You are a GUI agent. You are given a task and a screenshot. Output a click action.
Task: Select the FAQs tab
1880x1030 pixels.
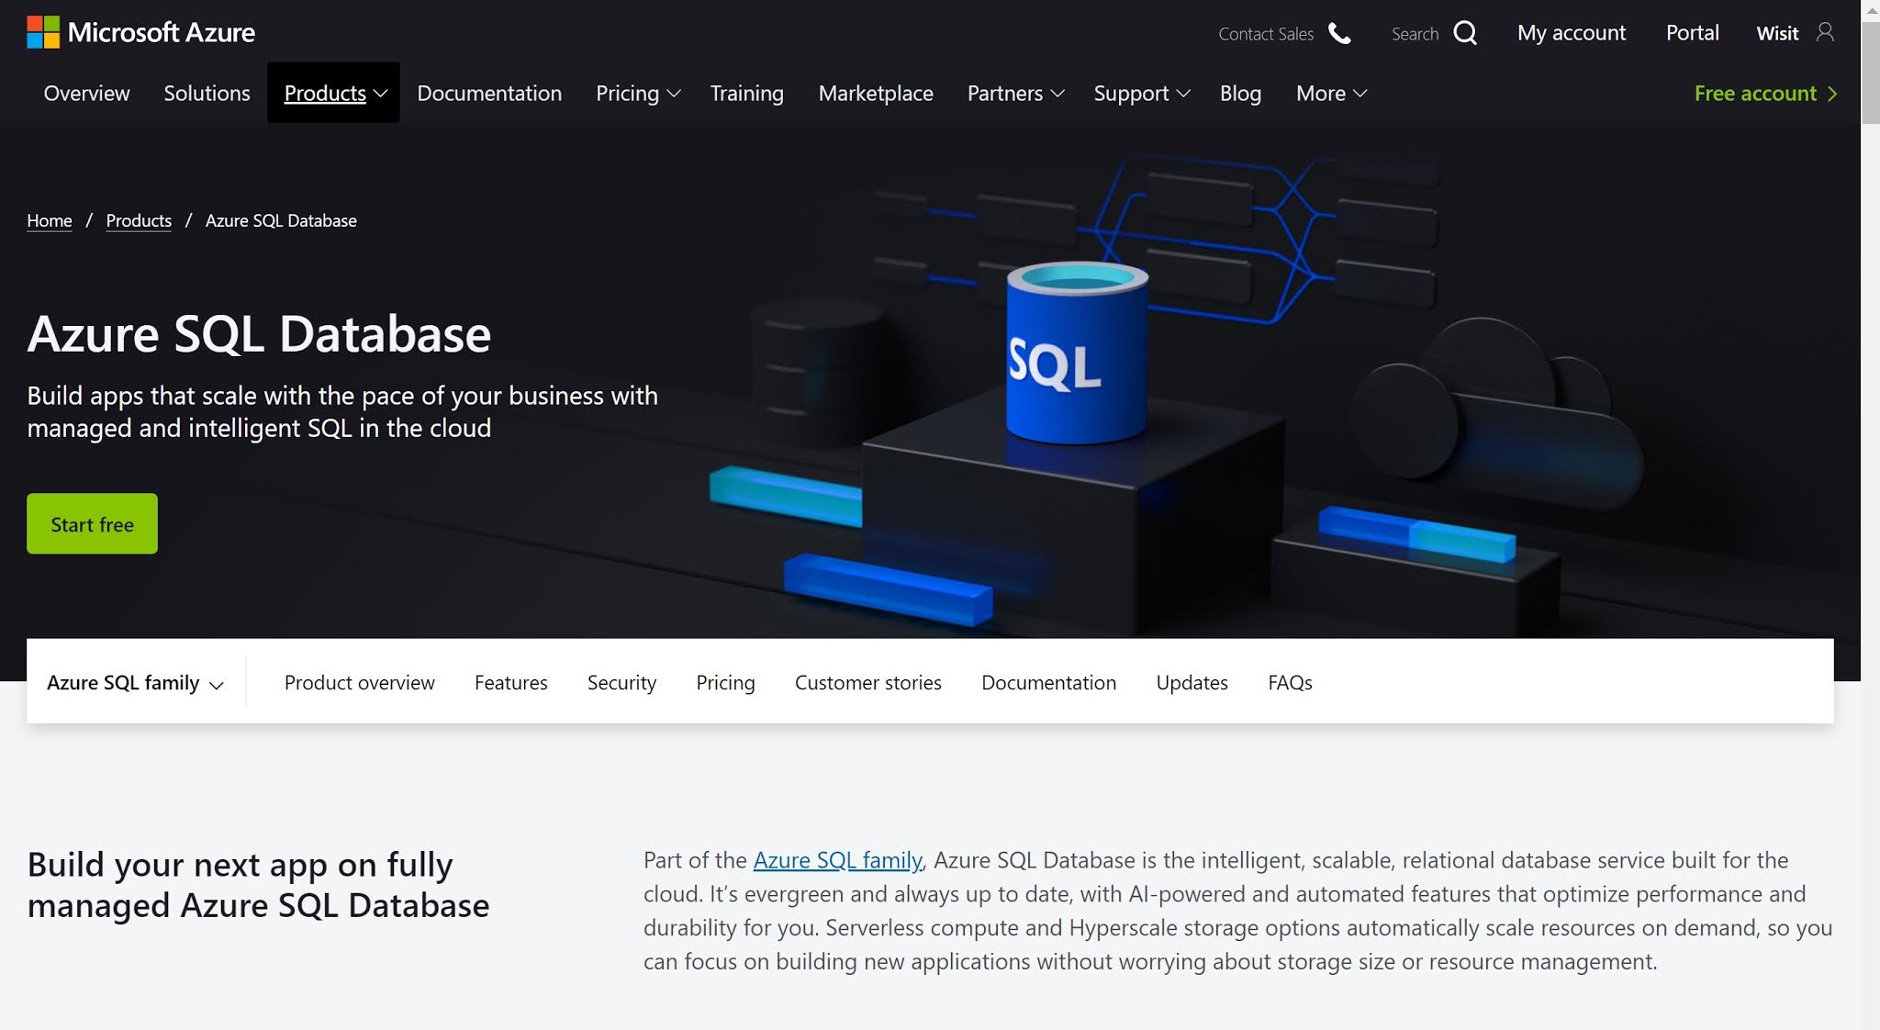1290,682
